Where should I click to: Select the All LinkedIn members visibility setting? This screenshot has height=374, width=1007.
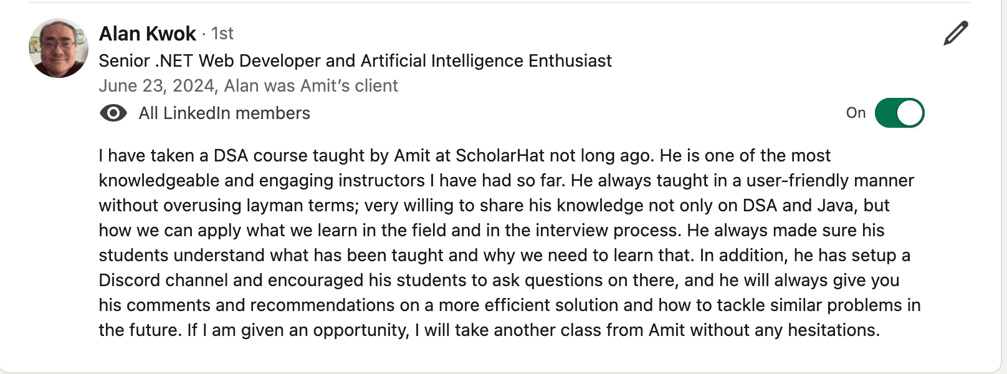(x=224, y=113)
